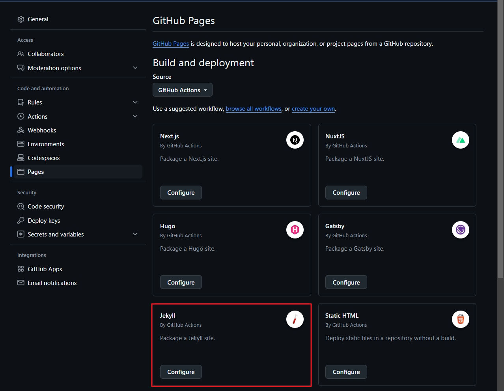
Task: Open Deploy keys settings
Action: 78,221
